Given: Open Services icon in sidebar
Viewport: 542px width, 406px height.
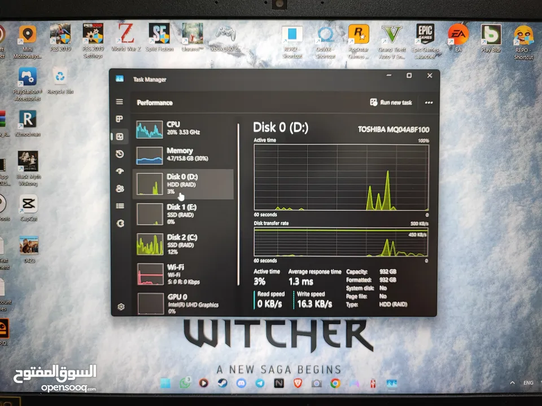Looking at the screenshot, I should pos(120,223).
